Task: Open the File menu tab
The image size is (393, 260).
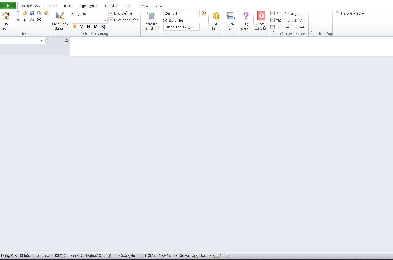Action: [x=7, y=6]
